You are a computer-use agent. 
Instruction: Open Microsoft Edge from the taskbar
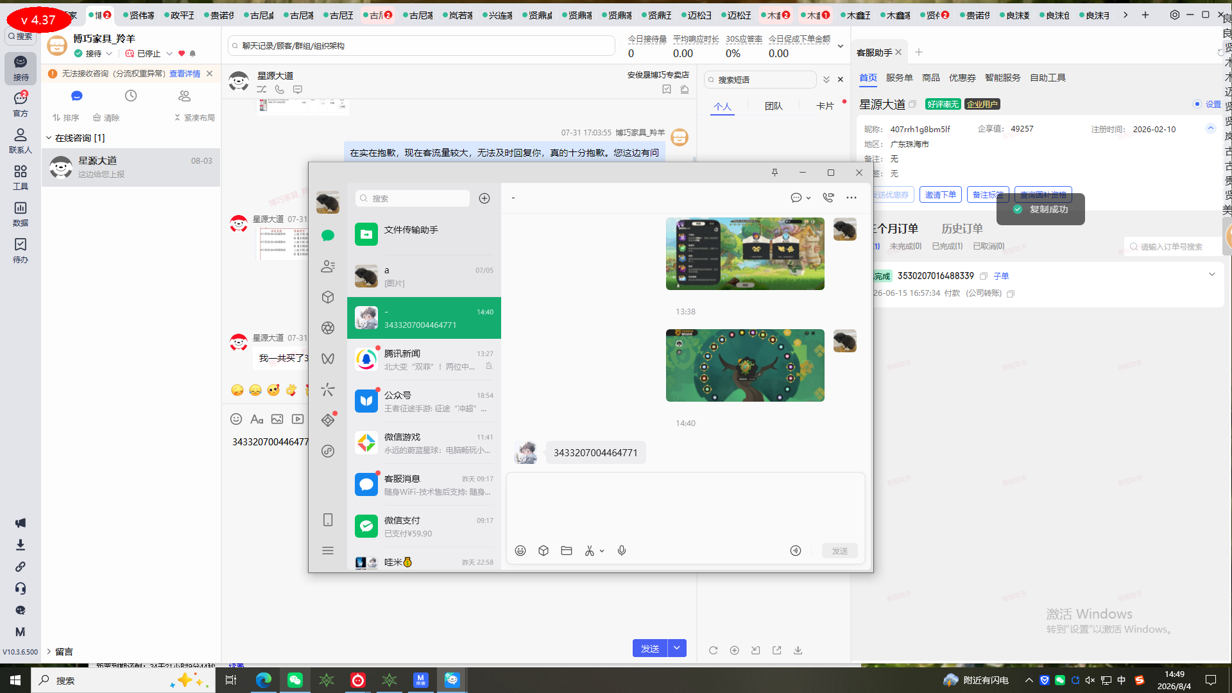tap(263, 680)
